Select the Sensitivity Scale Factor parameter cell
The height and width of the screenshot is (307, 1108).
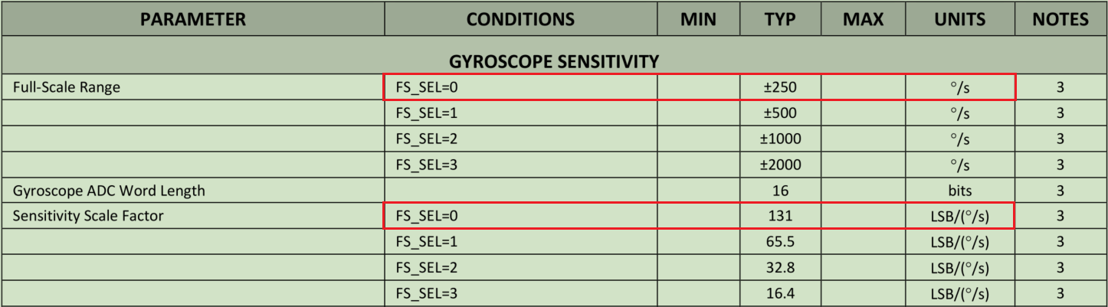(x=88, y=217)
